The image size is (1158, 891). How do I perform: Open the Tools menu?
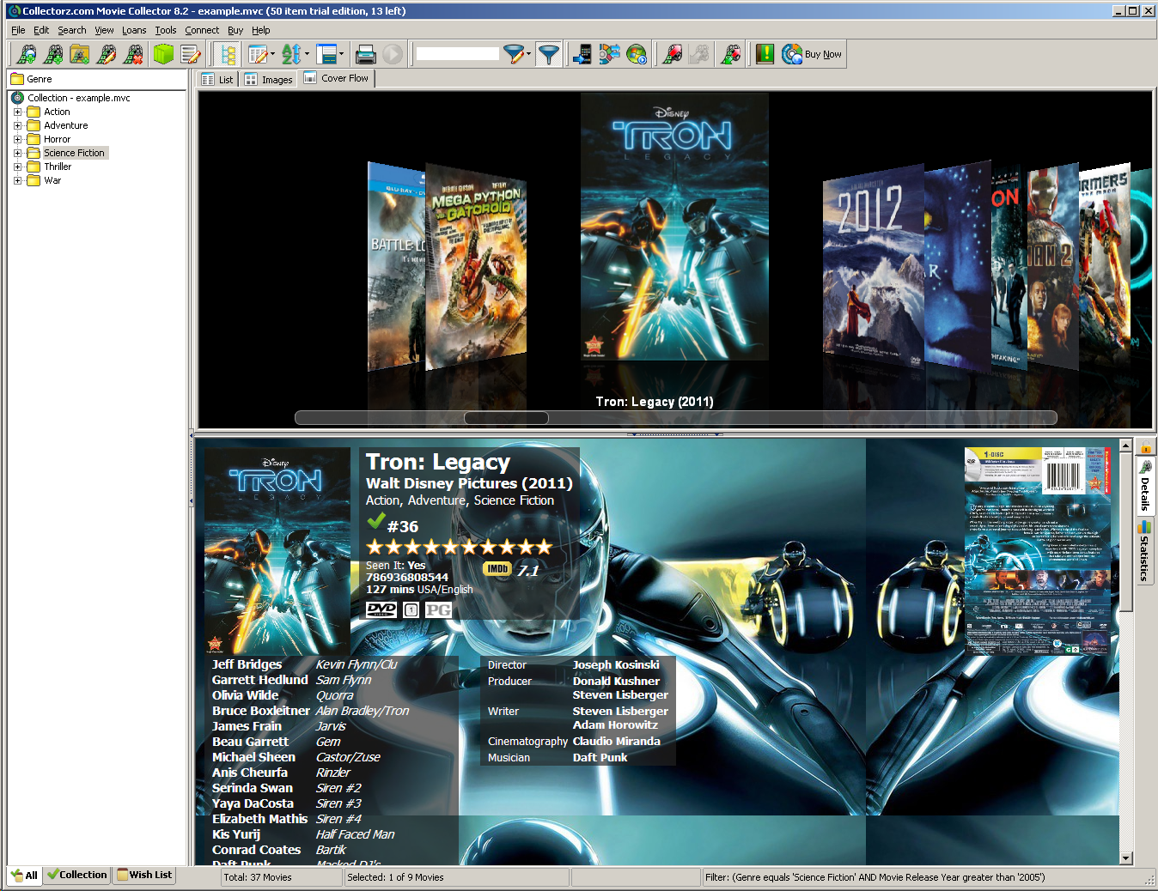click(x=166, y=30)
